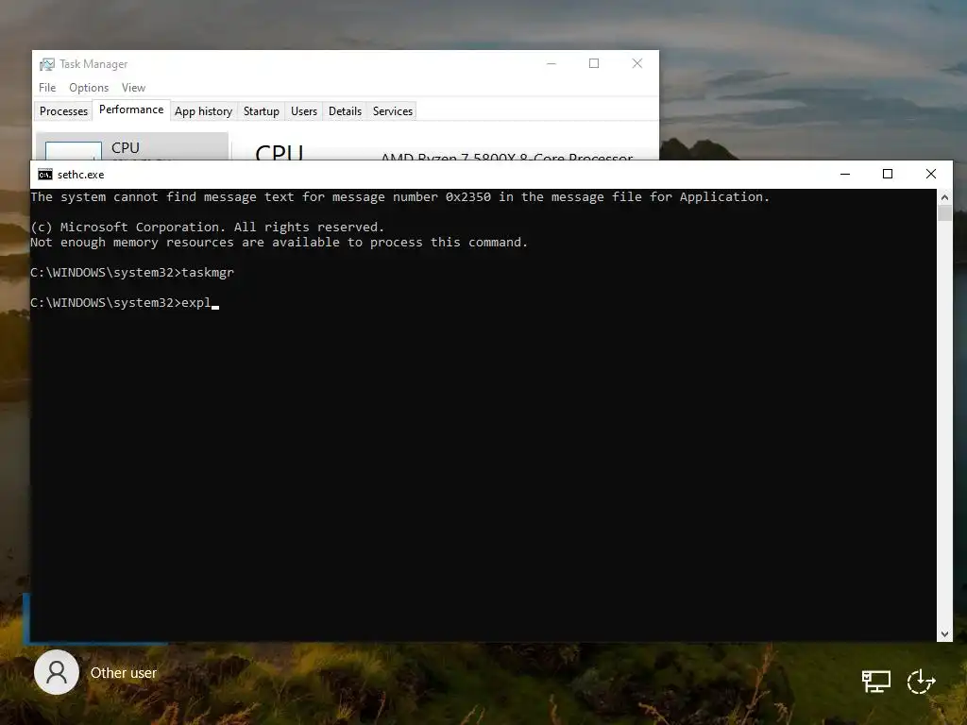Click the Microsoft Corporation copyright line
This screenshot has width=967, height=725.
207,227
